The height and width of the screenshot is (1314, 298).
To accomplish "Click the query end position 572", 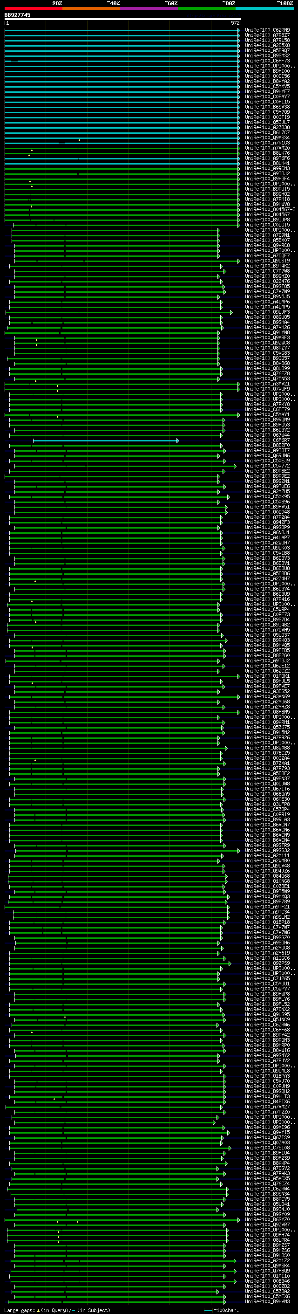I will pyautogui.click(x=235, y=23).
